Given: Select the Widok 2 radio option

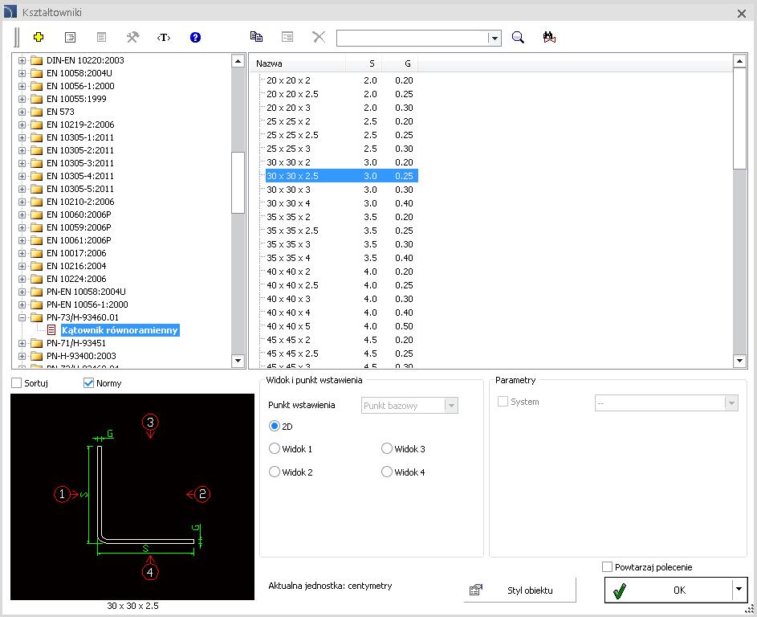Looking at the screenshot, I should [x=275, y=472].
